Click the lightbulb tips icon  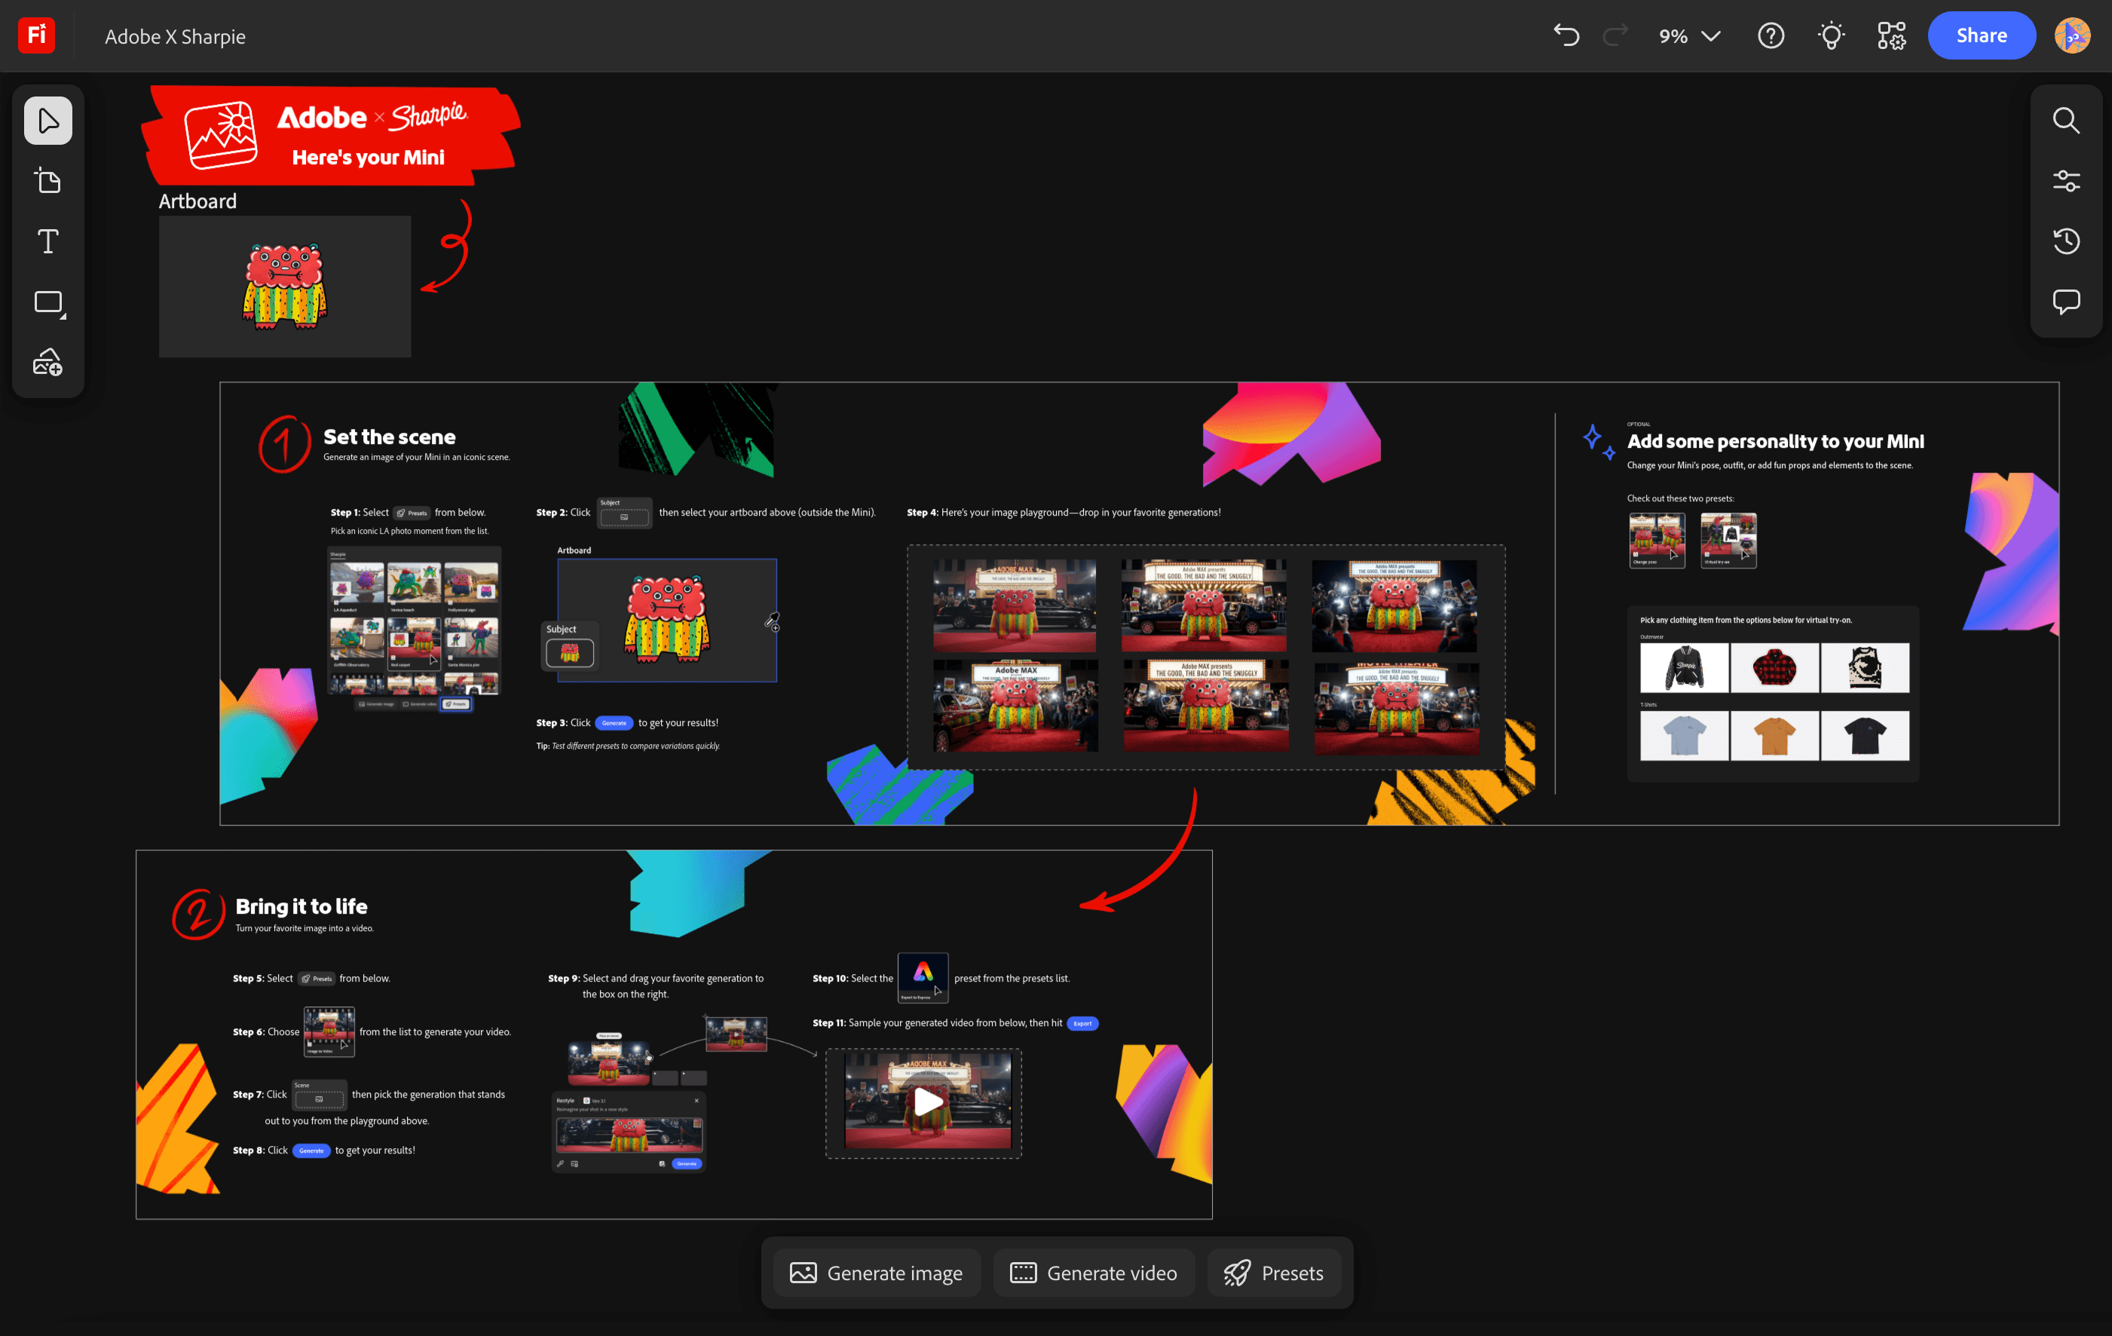[1832, 36]
